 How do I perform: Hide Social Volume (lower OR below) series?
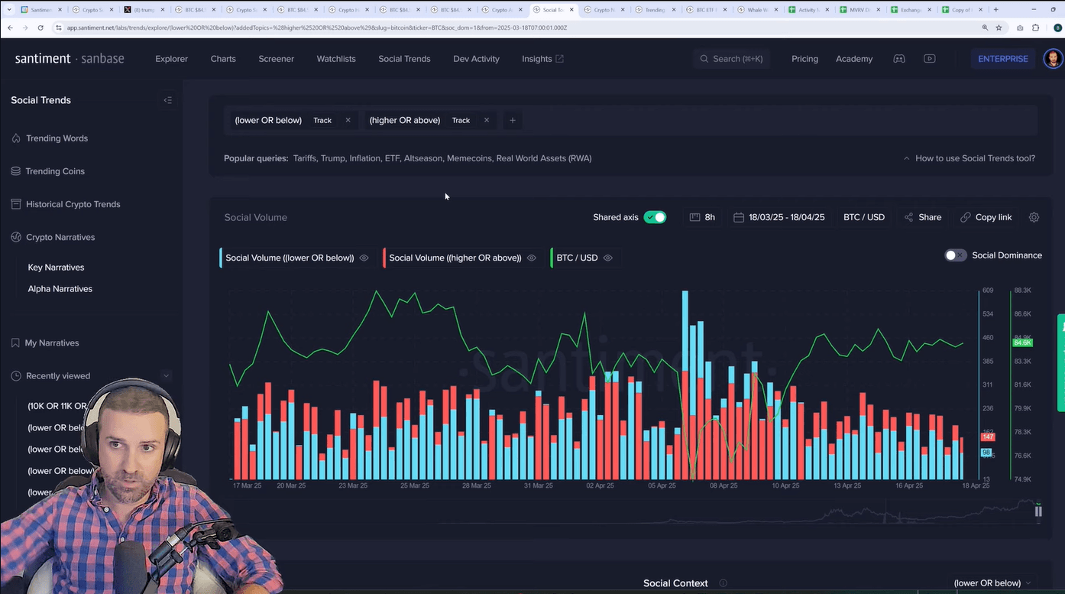pos(364,258)
